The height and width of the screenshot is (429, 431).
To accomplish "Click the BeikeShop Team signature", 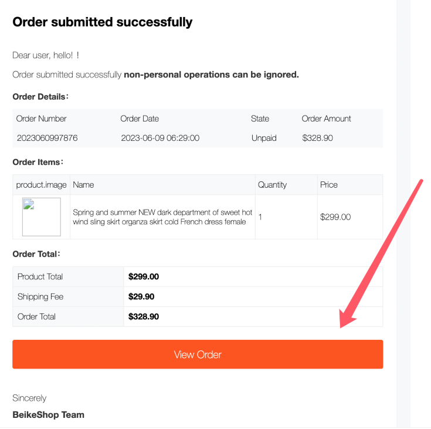I will (48, 415).
